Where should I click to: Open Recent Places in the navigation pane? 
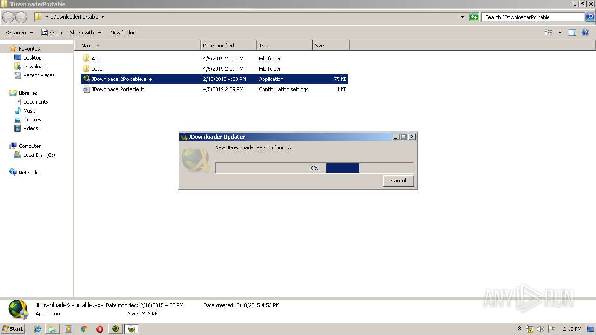tap(39, 75)
